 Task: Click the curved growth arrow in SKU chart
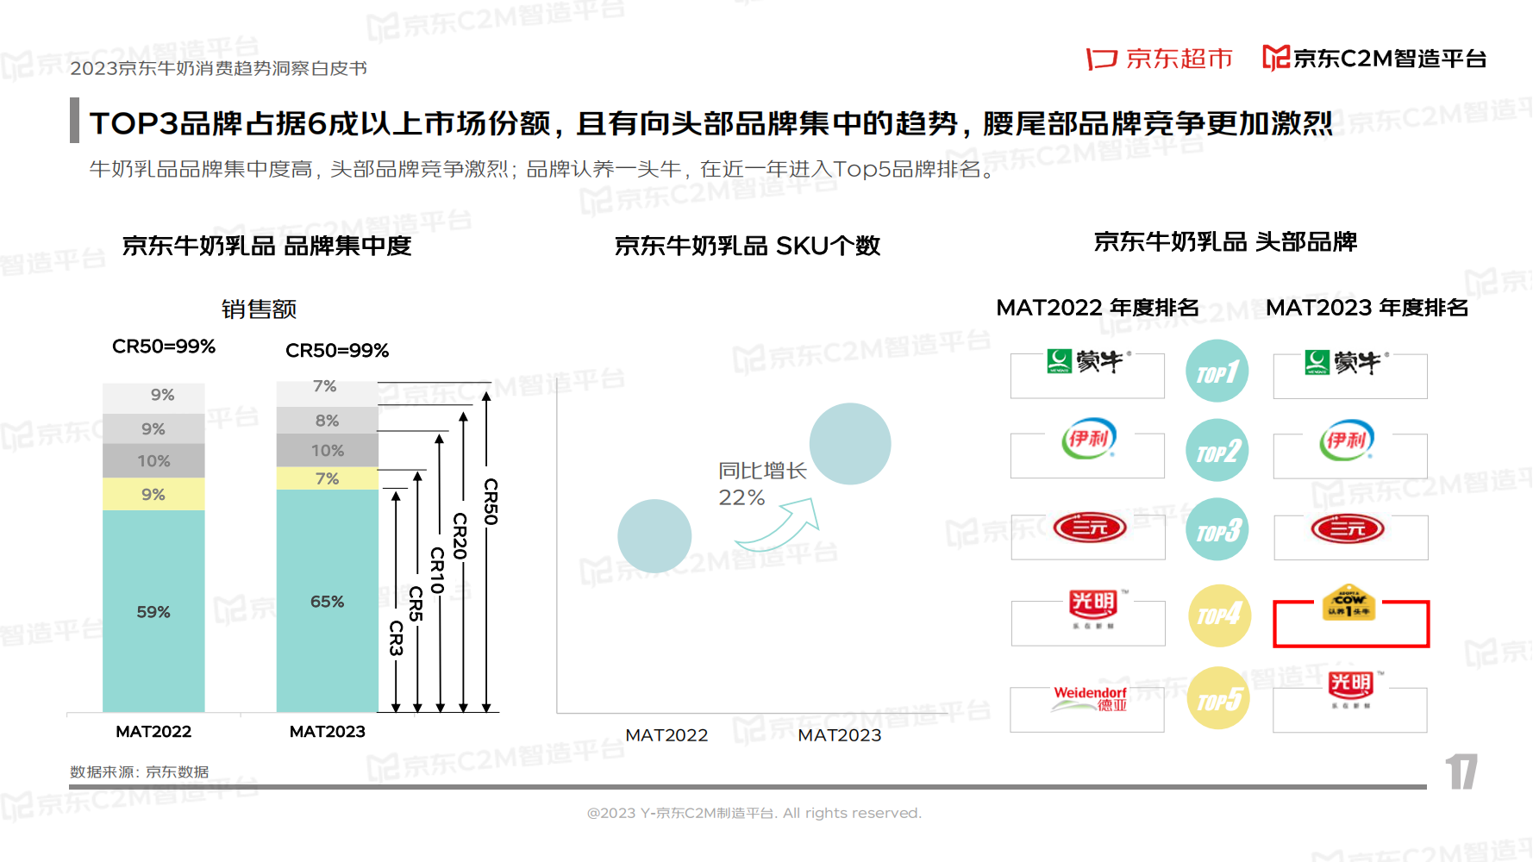pos(778,524)
